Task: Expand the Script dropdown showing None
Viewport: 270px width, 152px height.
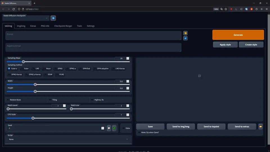Action: 67,139
